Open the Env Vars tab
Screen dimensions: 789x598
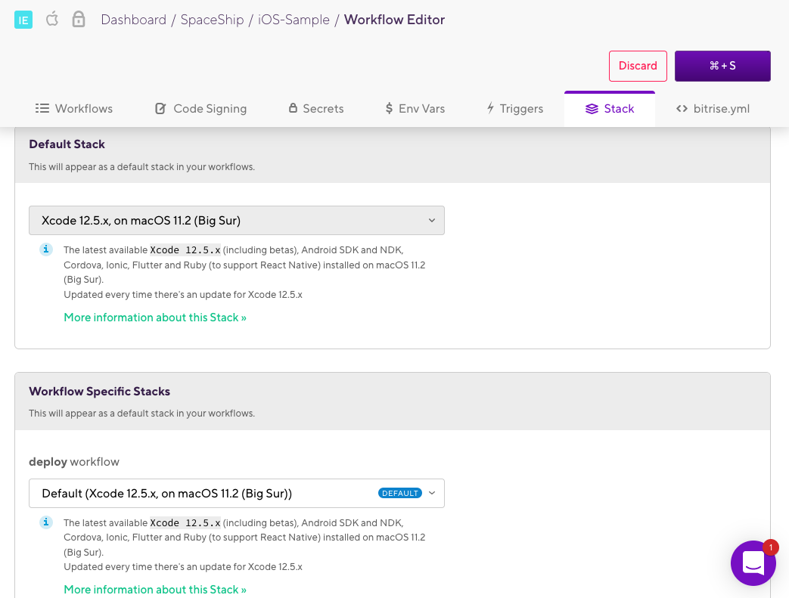(x=415, y=109)
